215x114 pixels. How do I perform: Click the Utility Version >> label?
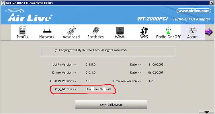(64, 64)
